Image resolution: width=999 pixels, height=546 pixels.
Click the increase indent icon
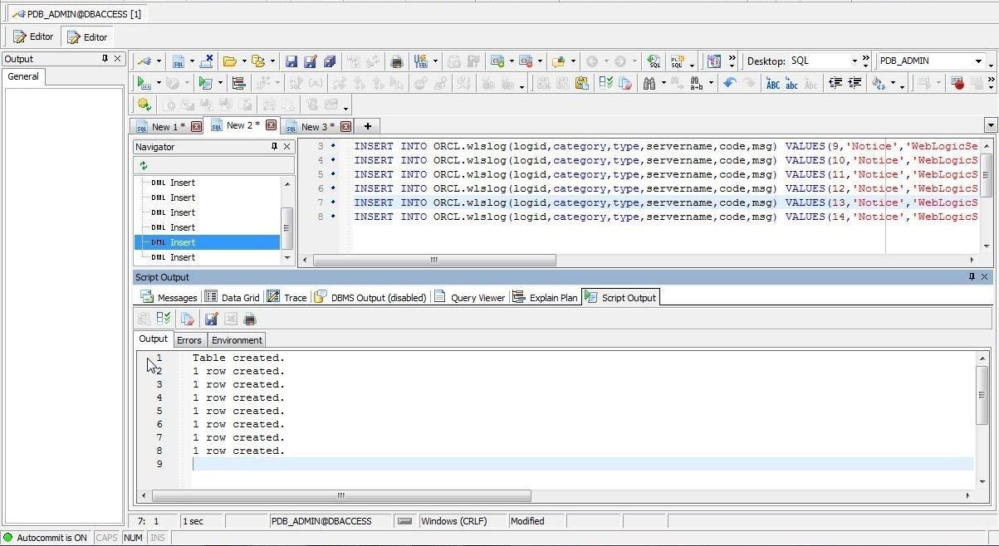854,83
